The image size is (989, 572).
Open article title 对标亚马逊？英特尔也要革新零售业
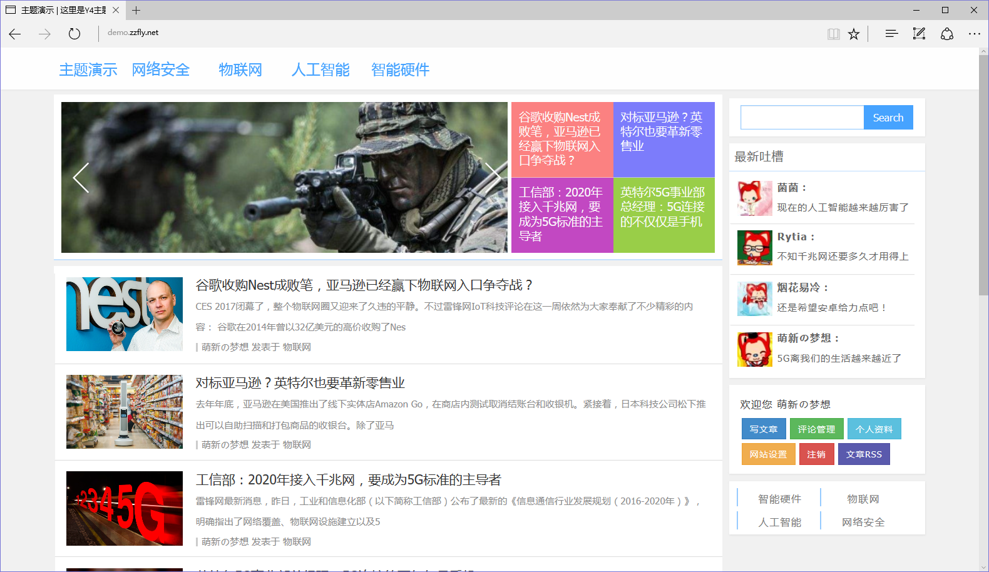(300, 383)
